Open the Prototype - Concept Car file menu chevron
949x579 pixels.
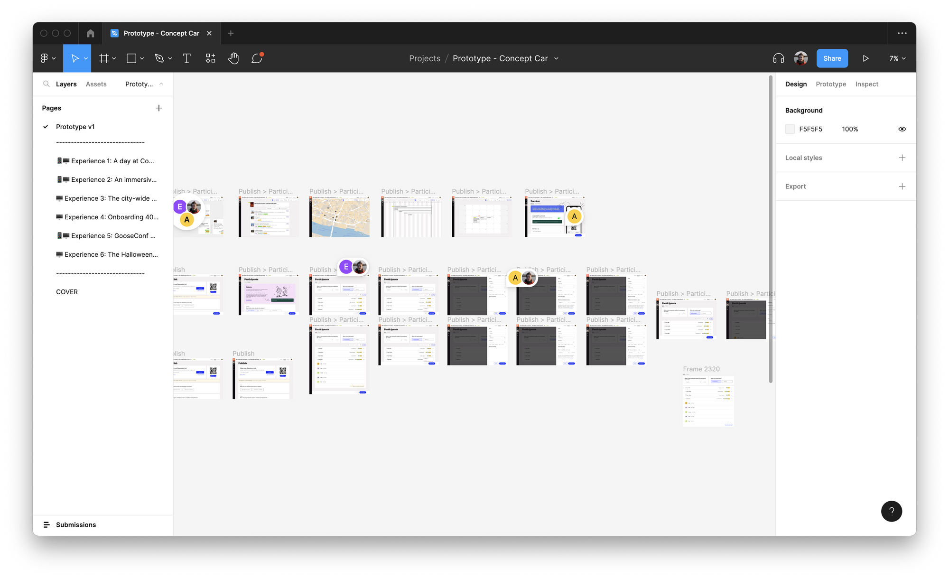pyautogui.click(x=556, y=58)
